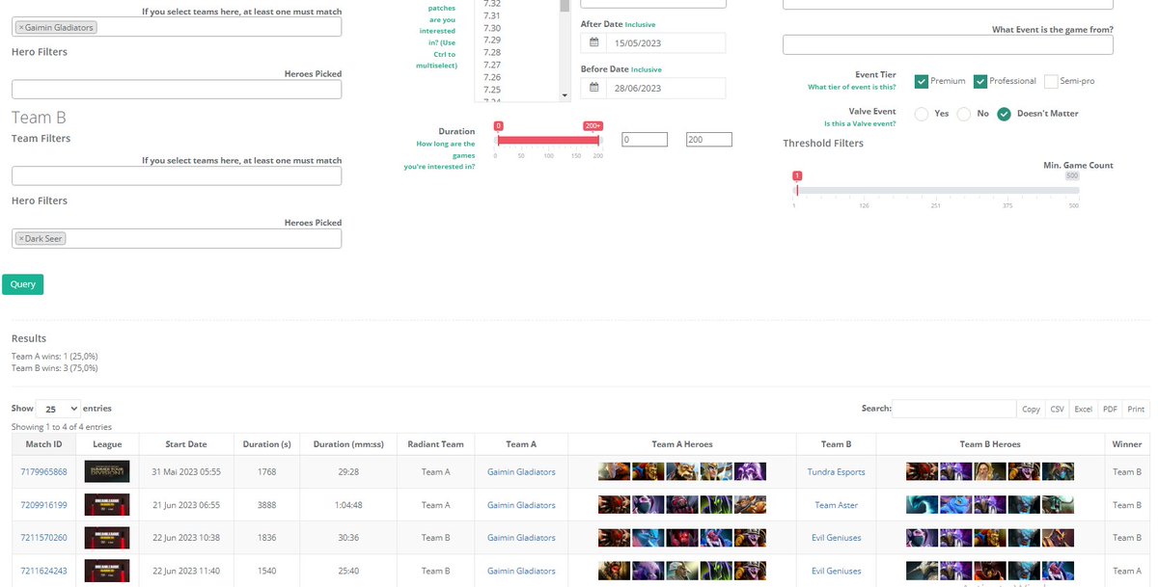1158x587 pixels.
Task: Sort table by Team B column
Action: tap(836, 444)
